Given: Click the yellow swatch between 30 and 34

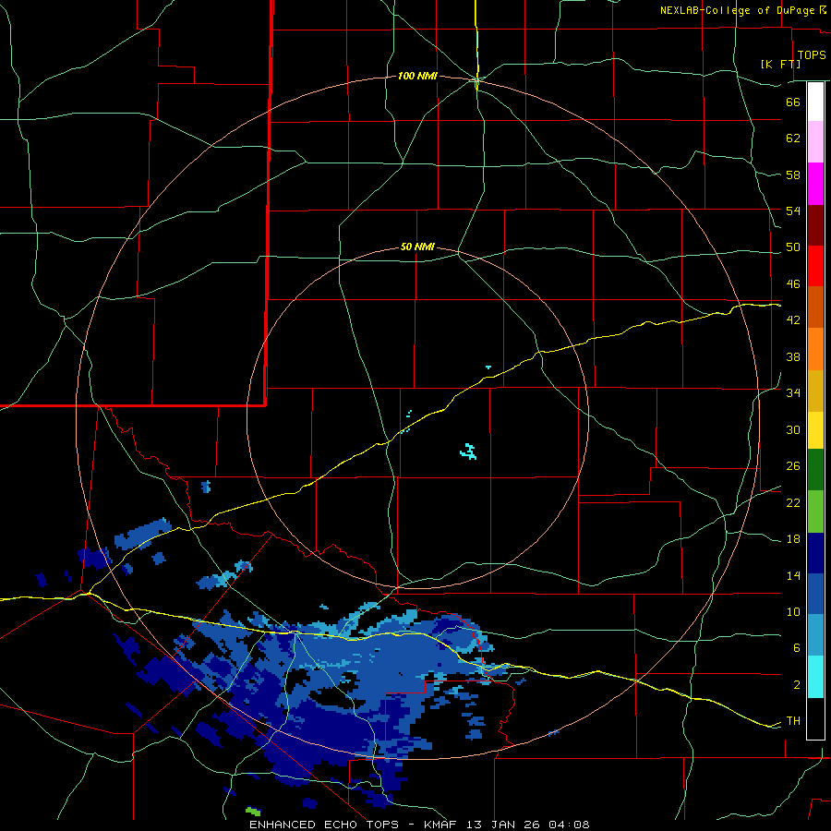Looking at the screenshot, I should pos(815,430).
